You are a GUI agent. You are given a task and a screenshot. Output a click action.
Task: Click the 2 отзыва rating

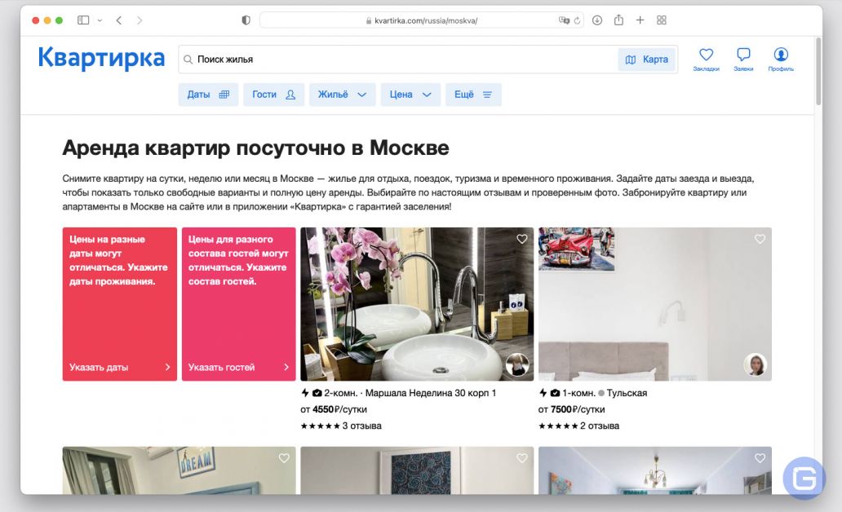579,426
